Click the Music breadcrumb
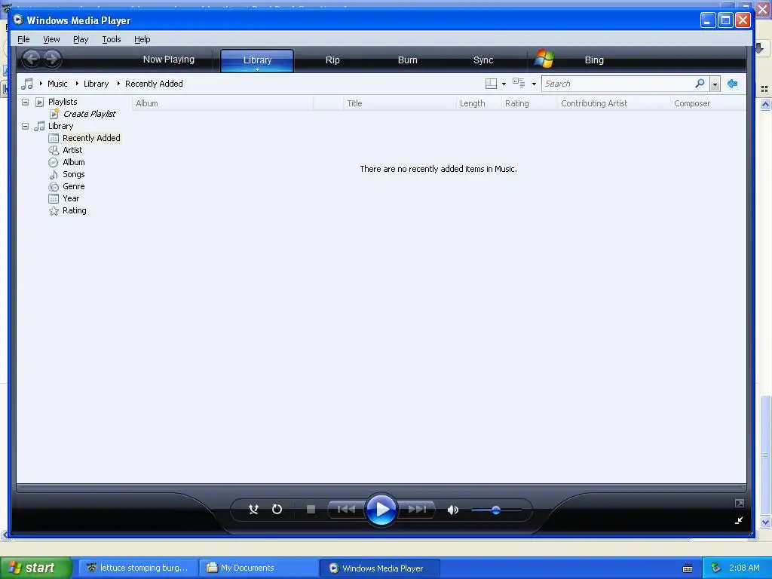The width and height of the screenshot is (772, 579). point(57,84)
